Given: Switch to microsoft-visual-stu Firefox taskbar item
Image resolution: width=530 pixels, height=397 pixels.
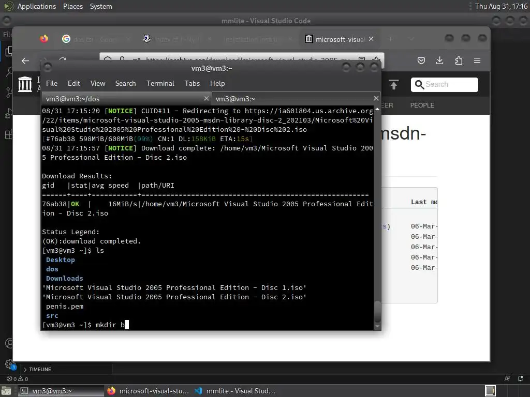Looking at the screenshot, I should click(x=148, y=391).
